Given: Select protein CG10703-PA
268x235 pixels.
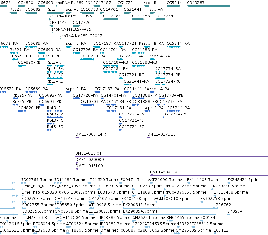Looking at the screenshot, I should [87, 105].
